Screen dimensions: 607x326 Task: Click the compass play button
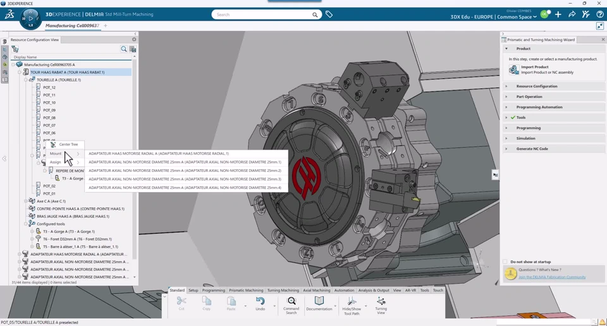pyautogui.click(x=30, y=18)
